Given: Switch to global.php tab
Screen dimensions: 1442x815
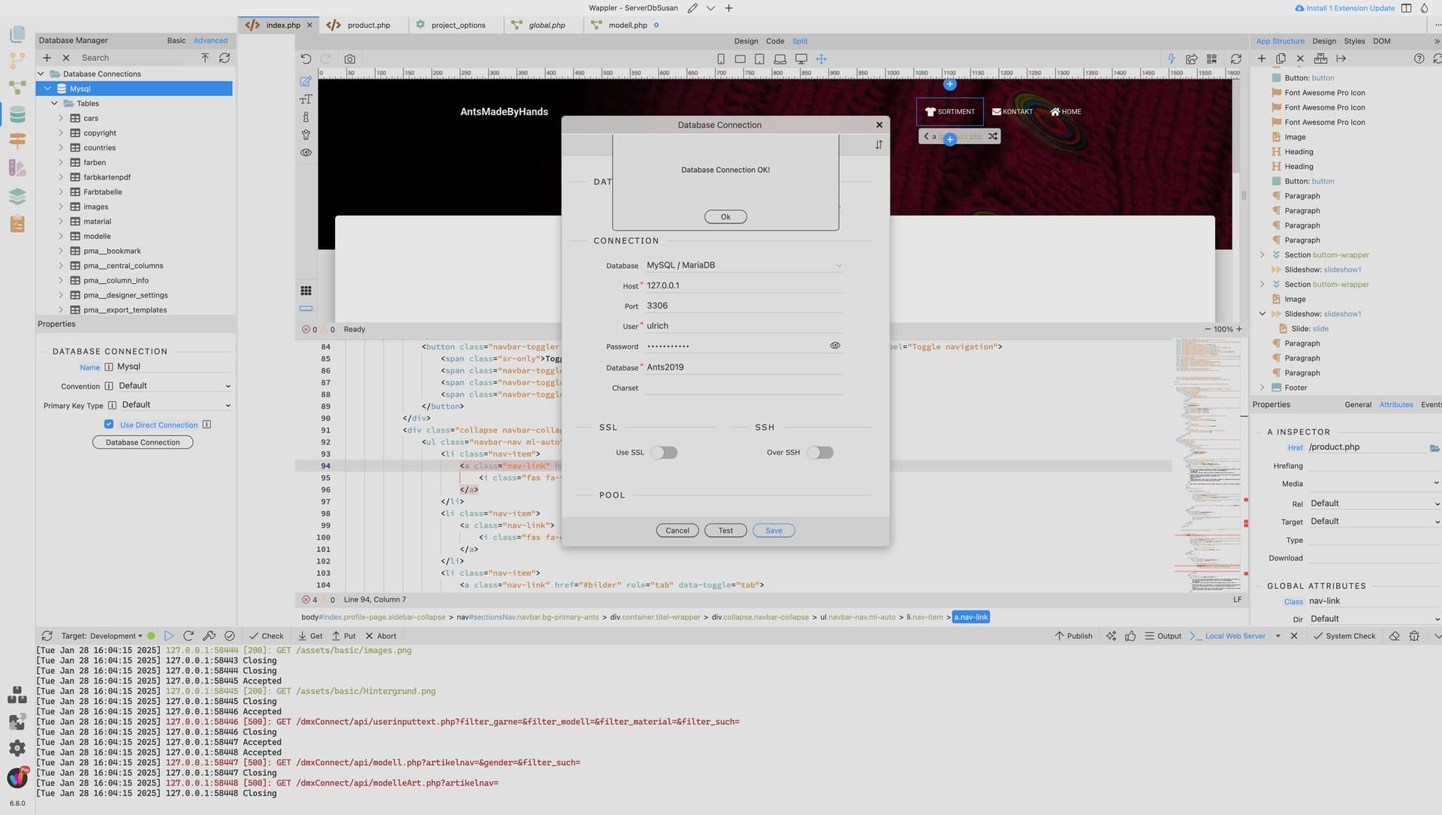Looking at the screenshot, I should pos(547,25).
